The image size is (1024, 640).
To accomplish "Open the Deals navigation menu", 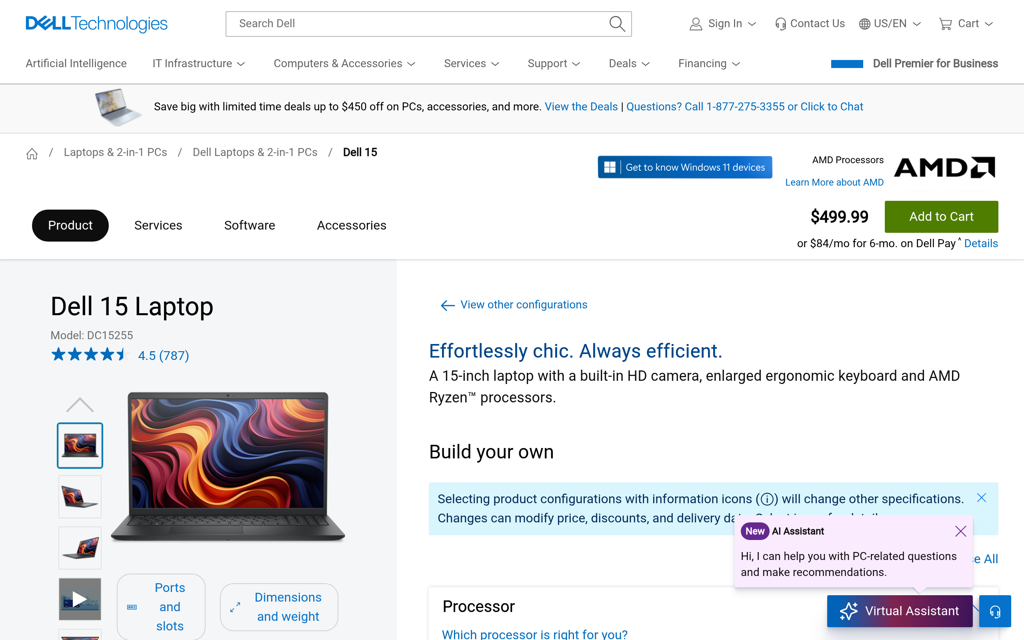I will [629, 64].
